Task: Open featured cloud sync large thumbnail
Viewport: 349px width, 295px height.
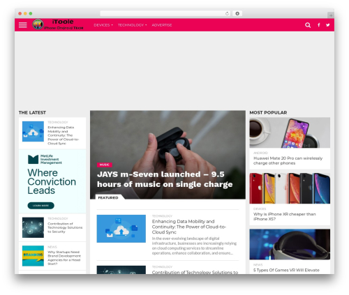Action: [x=121, y=229]
